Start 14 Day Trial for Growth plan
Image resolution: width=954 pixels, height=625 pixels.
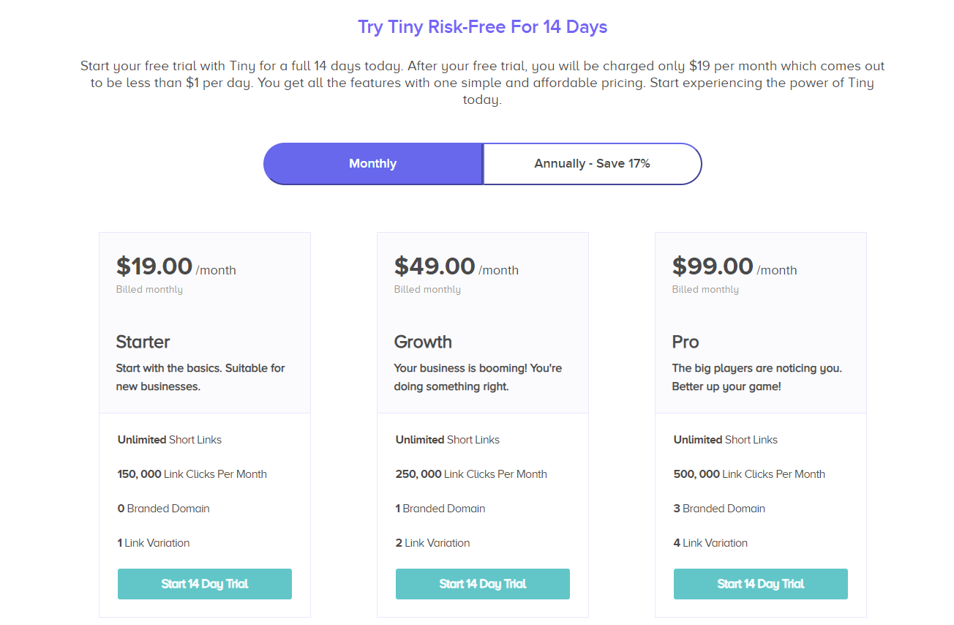click(483, 584)
